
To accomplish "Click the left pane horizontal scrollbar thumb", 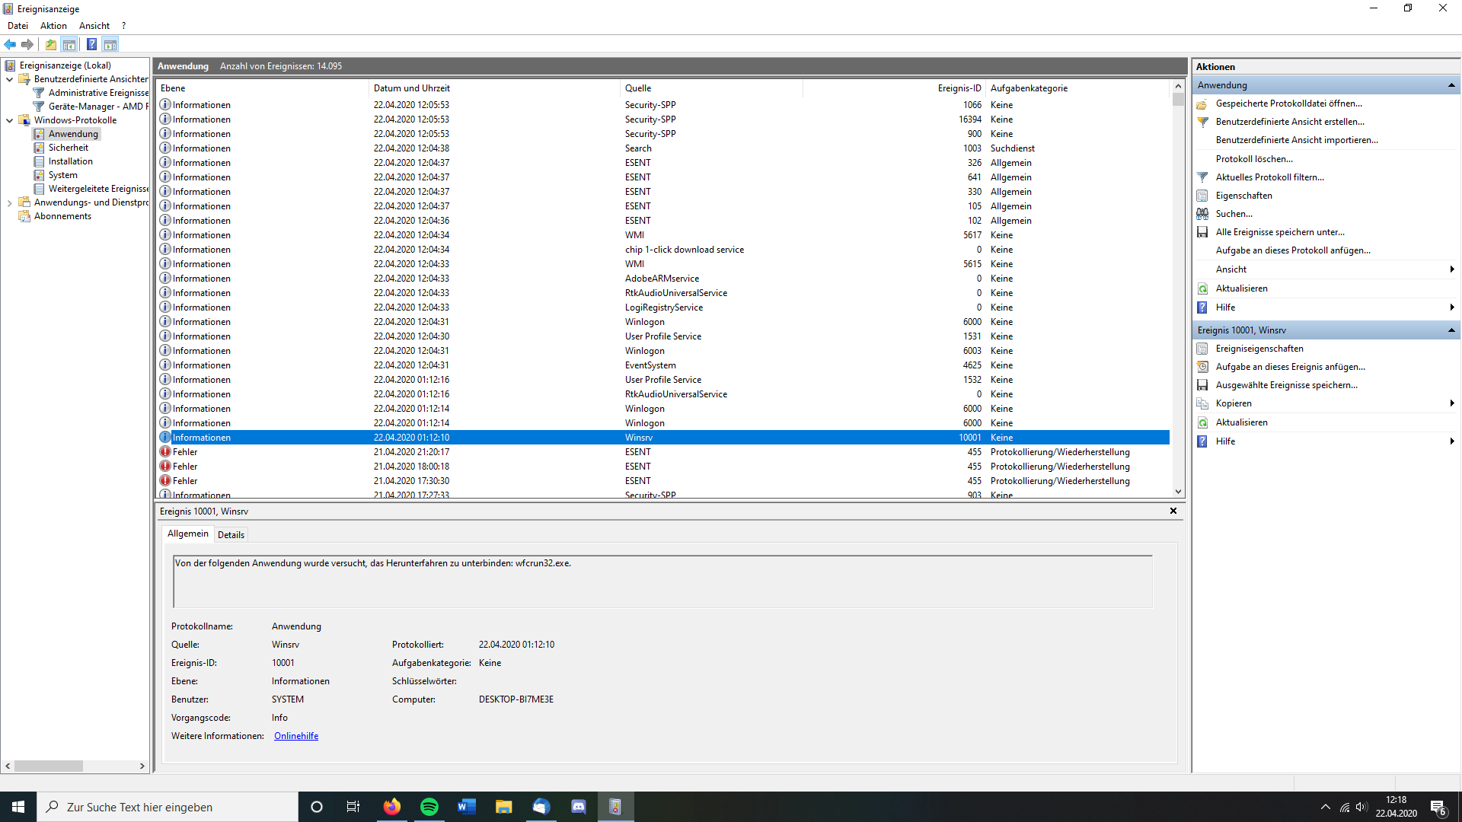I will tap(48, 766).
